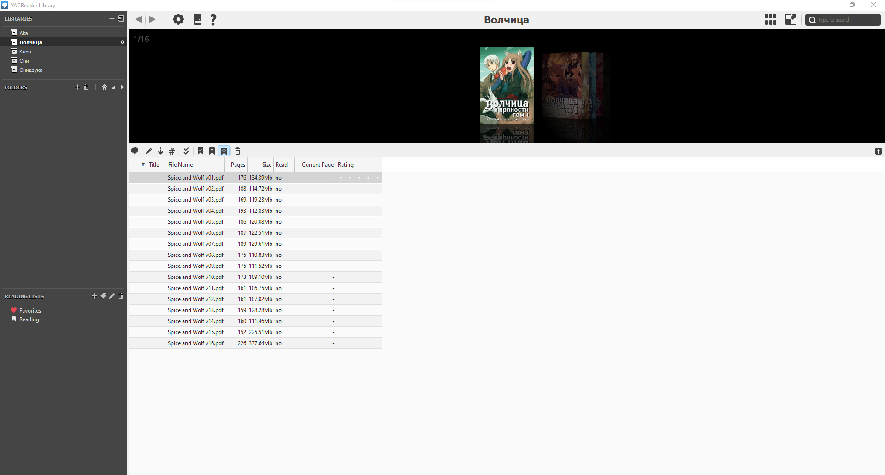The height and width of the screenshot is (475, 885).
Task: Select all comics with the double checkmark icon
Action: click(186, 151)
